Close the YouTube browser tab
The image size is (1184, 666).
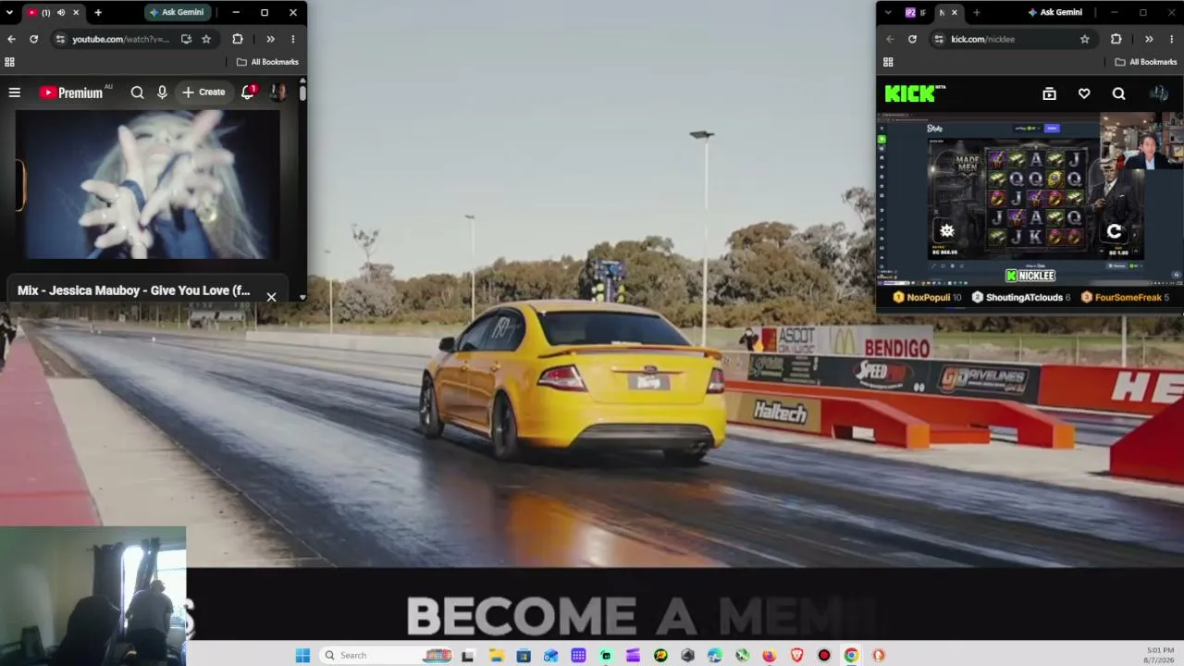76,12
